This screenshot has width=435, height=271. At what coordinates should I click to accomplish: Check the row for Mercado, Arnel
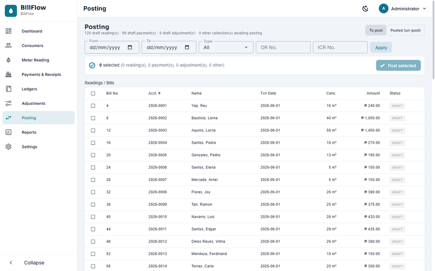click(93, 180)
